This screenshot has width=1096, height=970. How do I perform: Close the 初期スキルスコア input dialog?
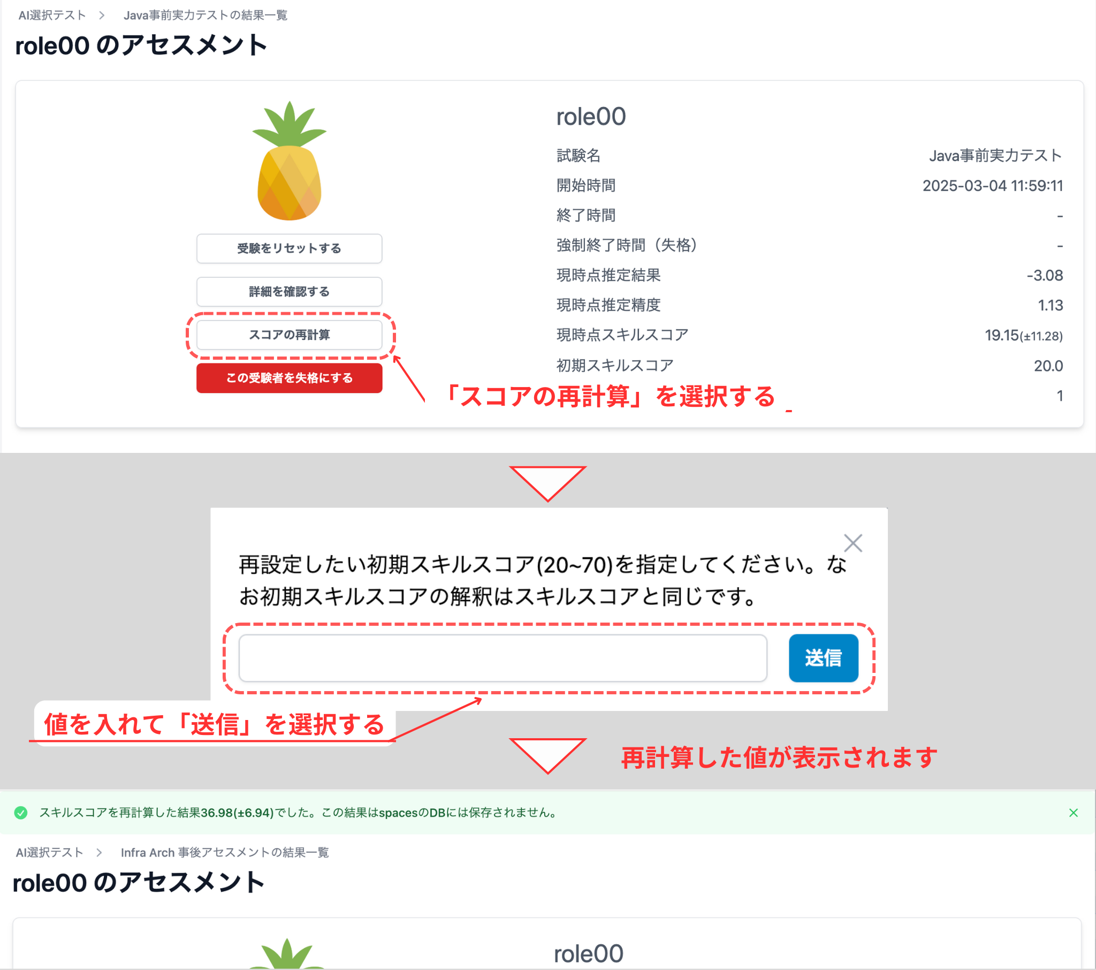(853, 543)
